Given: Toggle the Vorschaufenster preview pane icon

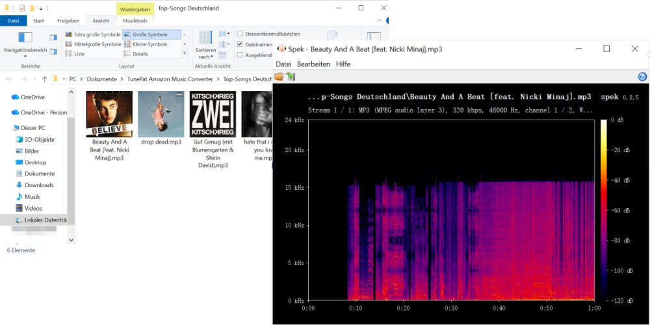Looking at the screenshot, I should (53, 37).
